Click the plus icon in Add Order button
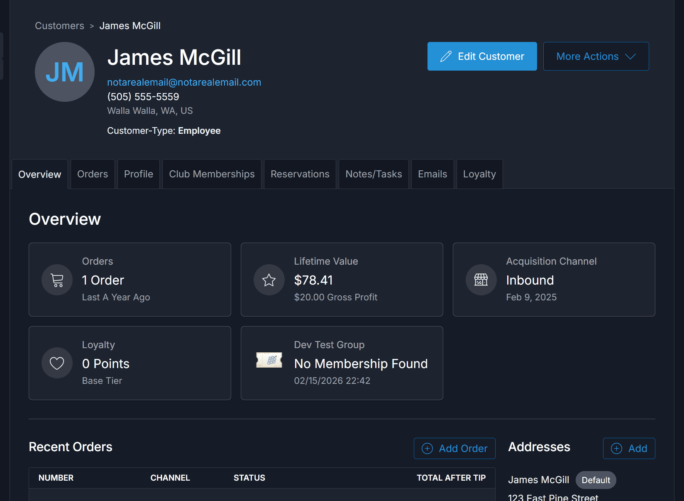 427,449
